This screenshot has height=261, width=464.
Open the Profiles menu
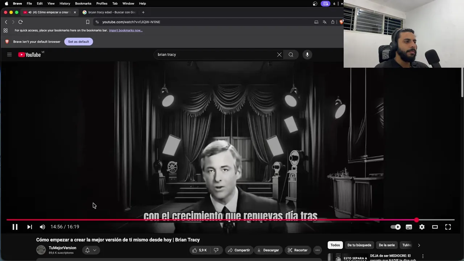pos(102,4)
